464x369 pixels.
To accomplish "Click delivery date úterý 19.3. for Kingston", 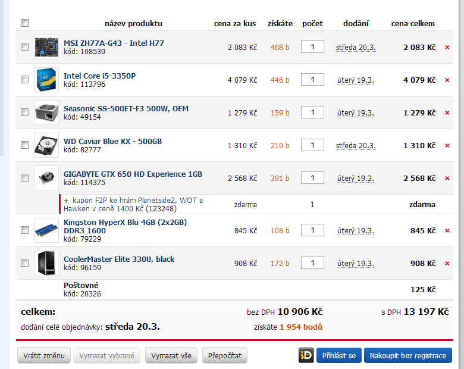I will point(356,231).
